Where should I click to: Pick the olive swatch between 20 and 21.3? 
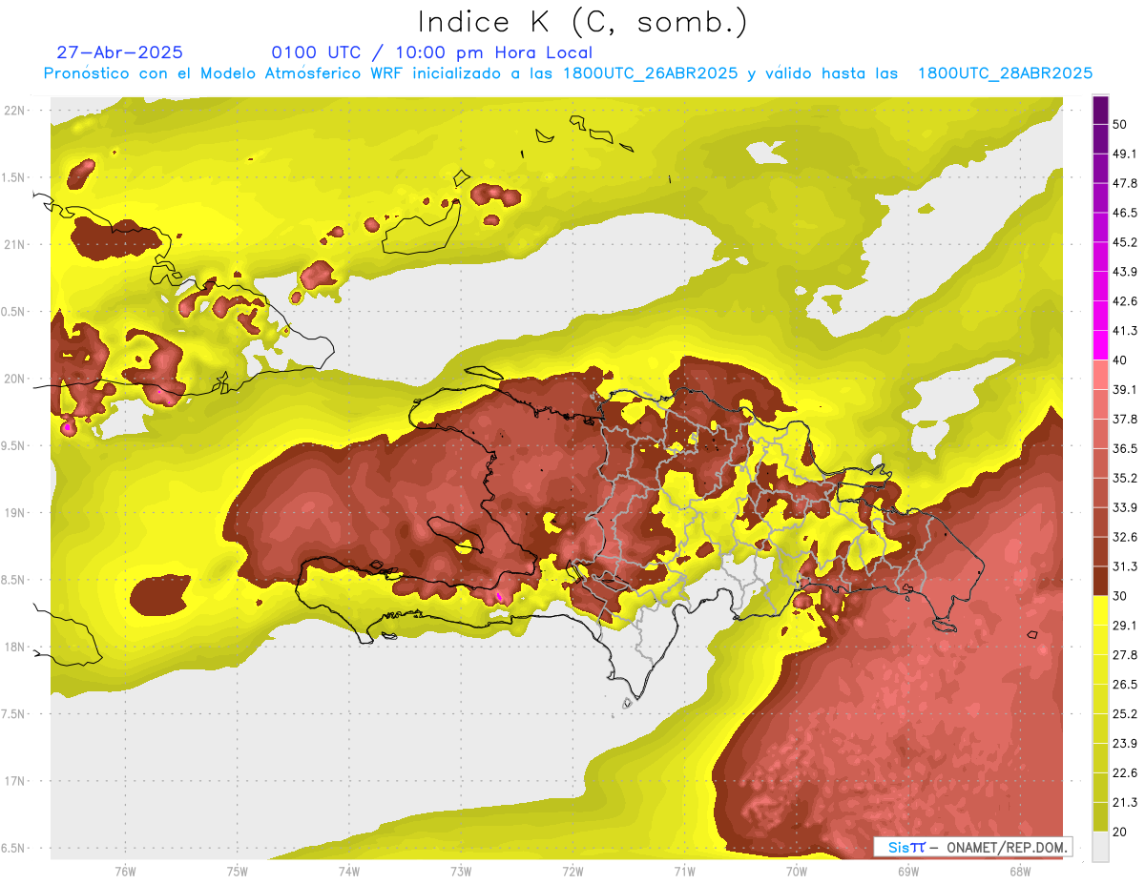click(1100, 817)
